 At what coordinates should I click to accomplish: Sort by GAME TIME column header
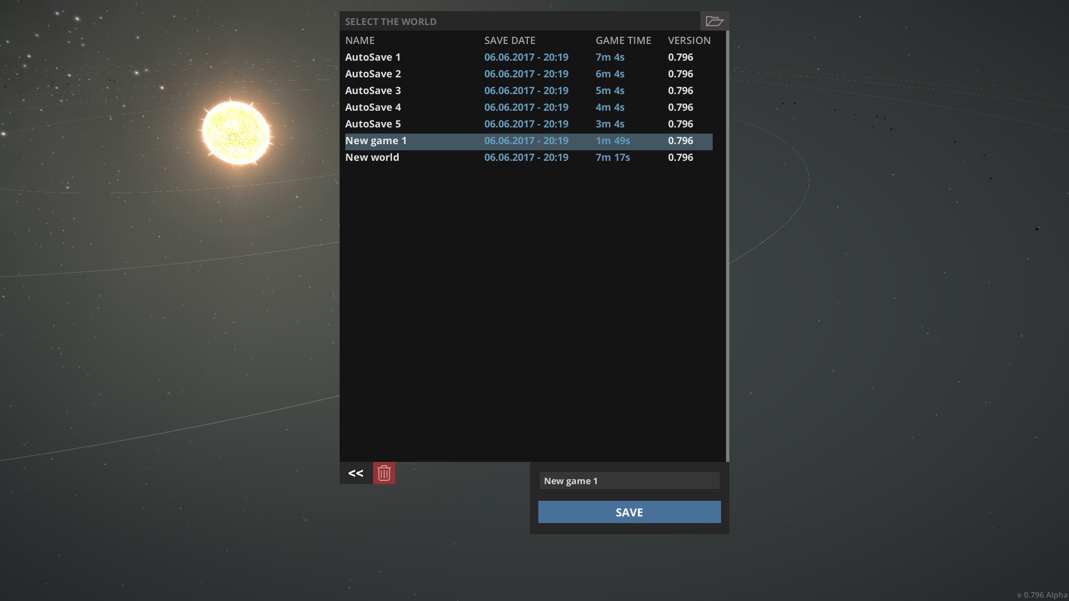623,41
